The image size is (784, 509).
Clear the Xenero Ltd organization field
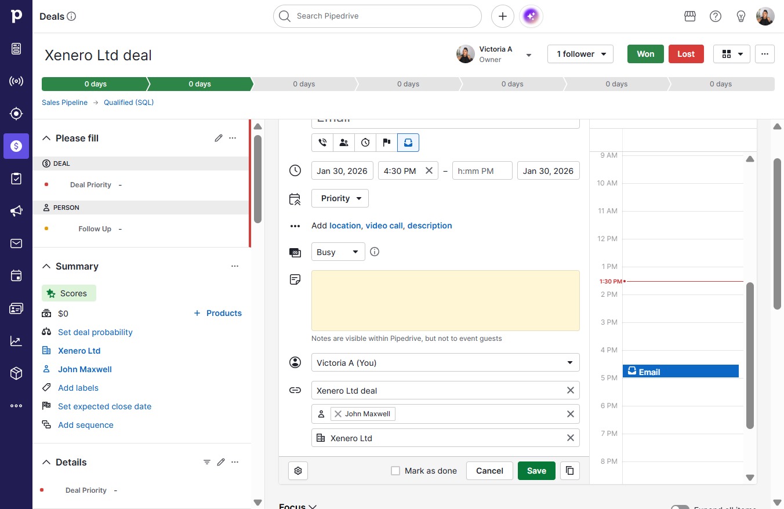[x=571, y=438]
